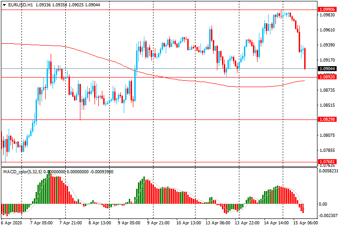
Task: Click the OHLC values 1.09336 1.09354 1.09025 1.09044
Action: pos(68,5)
